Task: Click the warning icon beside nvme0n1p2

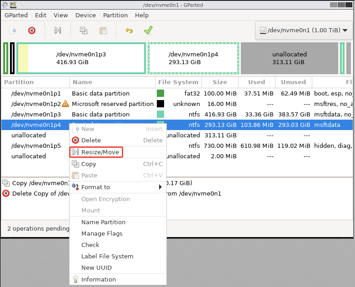Action: (65, 104)
